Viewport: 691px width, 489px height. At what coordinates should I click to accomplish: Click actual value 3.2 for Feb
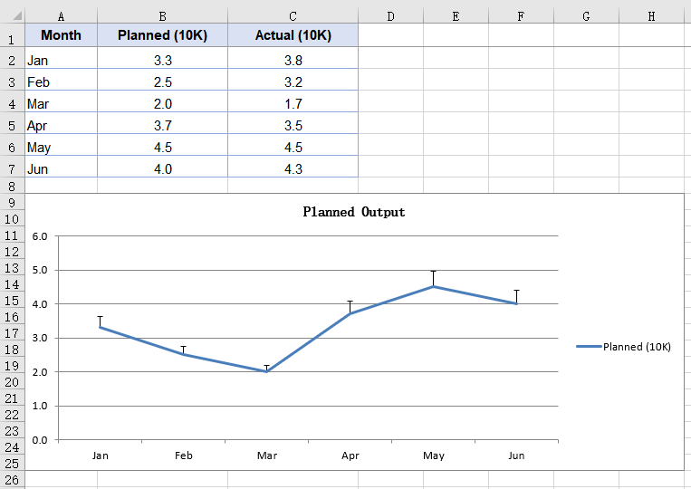point(293,81)
